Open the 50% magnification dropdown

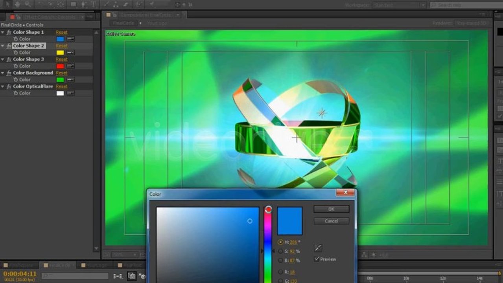pos(124,255)
